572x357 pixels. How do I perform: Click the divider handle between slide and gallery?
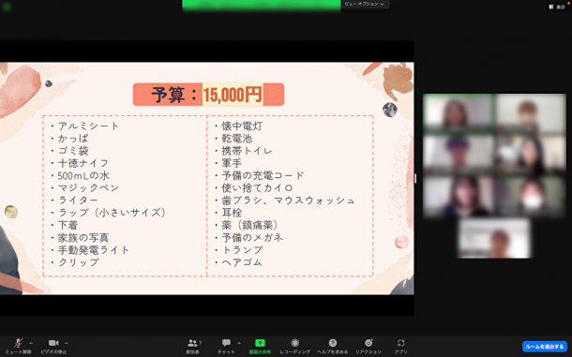415,178
